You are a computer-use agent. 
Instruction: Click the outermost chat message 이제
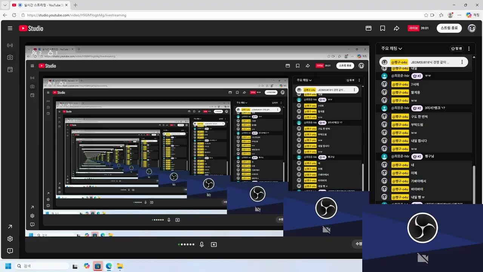pos(414,173)
